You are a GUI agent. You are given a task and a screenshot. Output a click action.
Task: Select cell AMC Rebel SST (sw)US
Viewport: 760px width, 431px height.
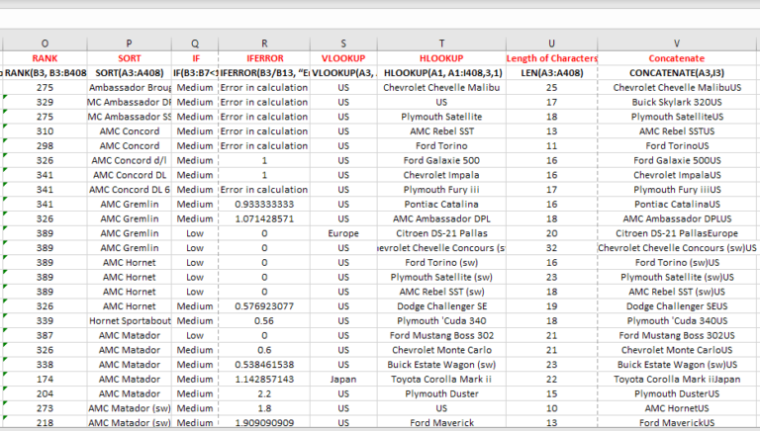(x=677, y=292)
